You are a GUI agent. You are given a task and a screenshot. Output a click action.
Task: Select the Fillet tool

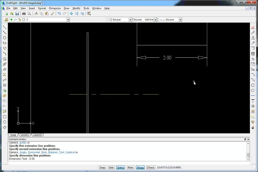click(253, 75)
